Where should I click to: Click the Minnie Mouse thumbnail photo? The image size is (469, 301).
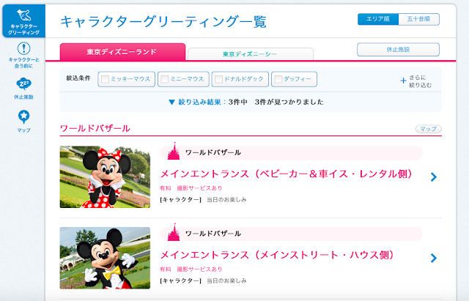click(105, 177)
